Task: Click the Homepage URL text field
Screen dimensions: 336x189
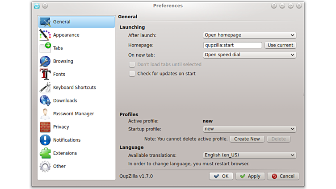Action: pyautogui.click(x=232, y=45)
